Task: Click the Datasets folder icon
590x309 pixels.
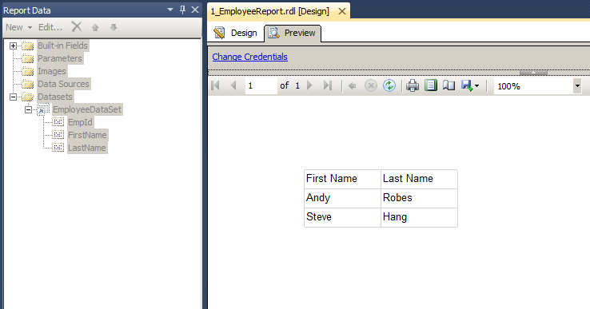Action: point(28,97)
